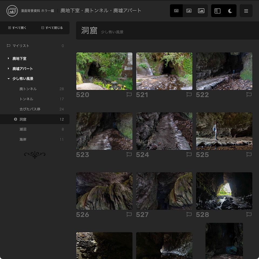
Task: Select medium thumbnail size view
Action: click(189, 11)
